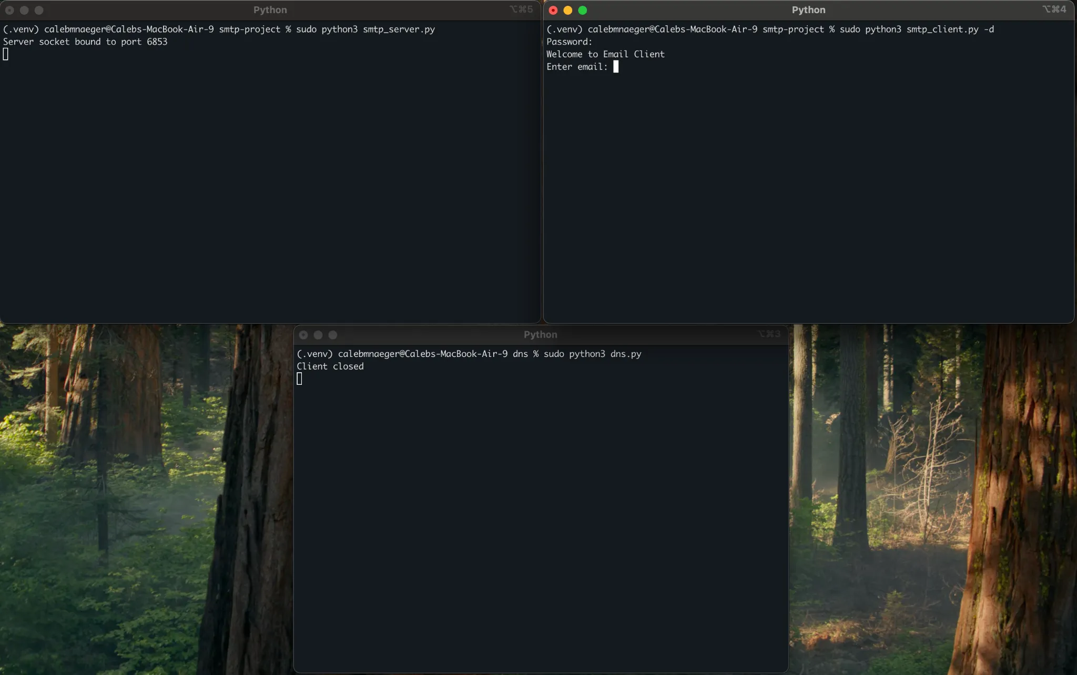This screenshot has width=1077, height=675.
Task: Click the cursor block in the dns.py window
Action: tap(299, 379)
